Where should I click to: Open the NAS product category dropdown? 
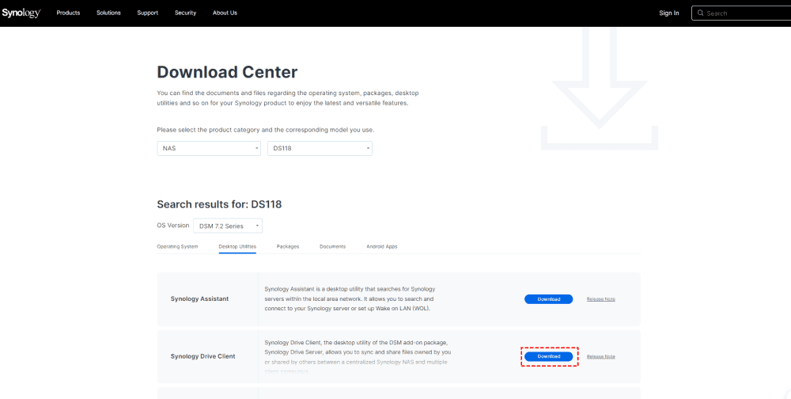tap(209, 149)
